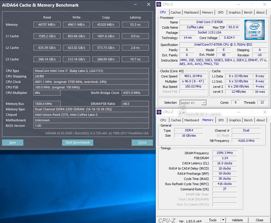Select CPU tab in bottom CPU-Z window
This screenshot has height=223, width=271.
(x=163, y=120)
